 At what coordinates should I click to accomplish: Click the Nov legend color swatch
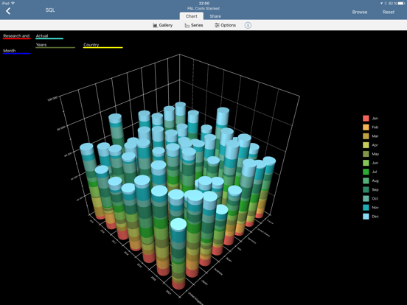(366, 208)
